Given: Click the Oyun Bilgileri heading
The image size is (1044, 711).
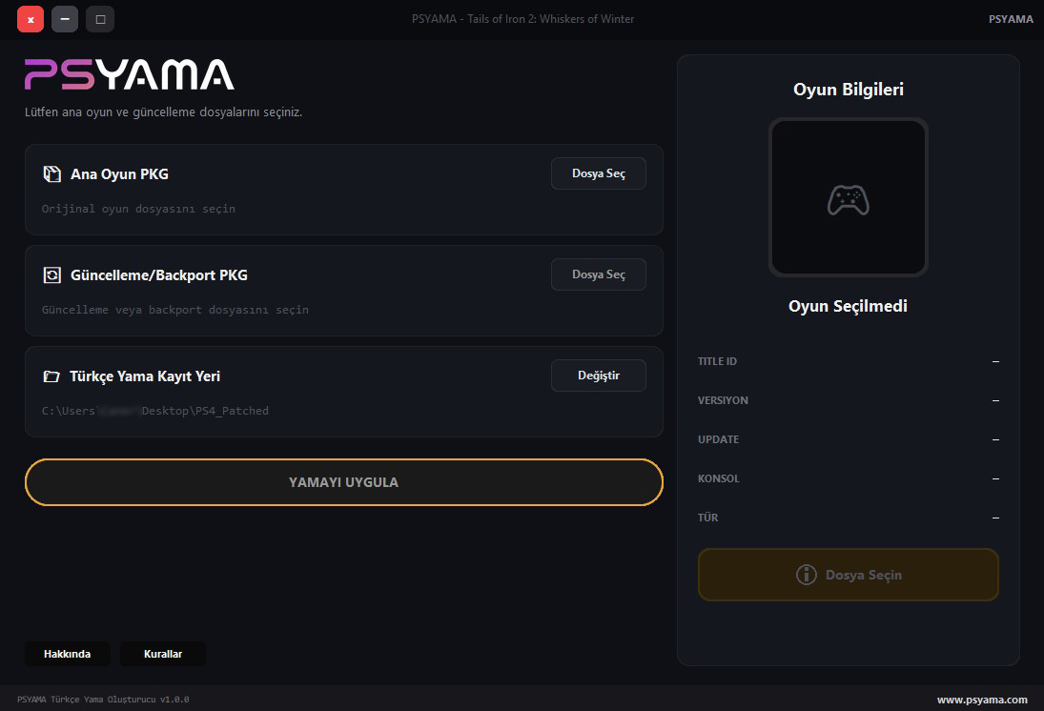Looking at the screenshot, I should [849, 90].
